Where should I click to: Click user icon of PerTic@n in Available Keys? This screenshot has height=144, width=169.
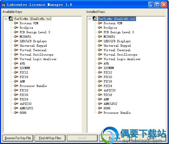point(11,19)
